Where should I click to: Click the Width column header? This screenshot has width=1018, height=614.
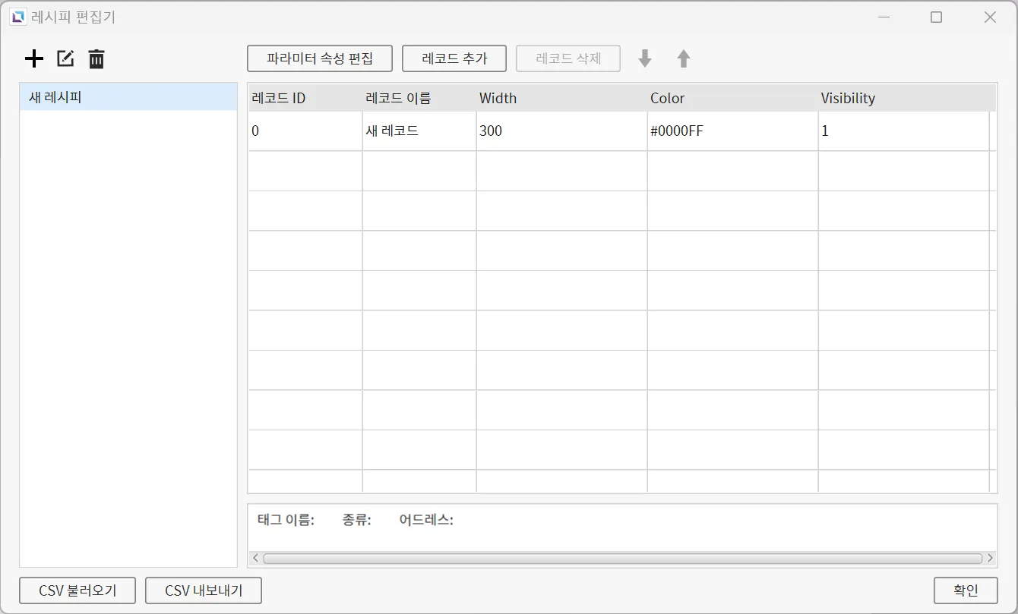(561, 98)
